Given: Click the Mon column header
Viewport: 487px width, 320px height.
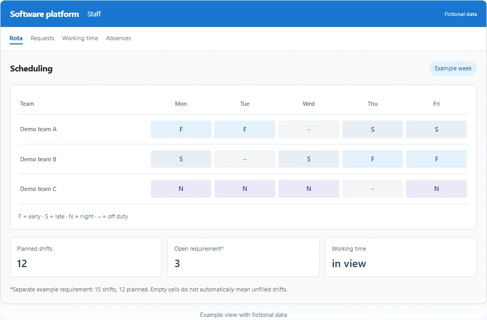Looking at the screenshot, I should coord(181,104).
